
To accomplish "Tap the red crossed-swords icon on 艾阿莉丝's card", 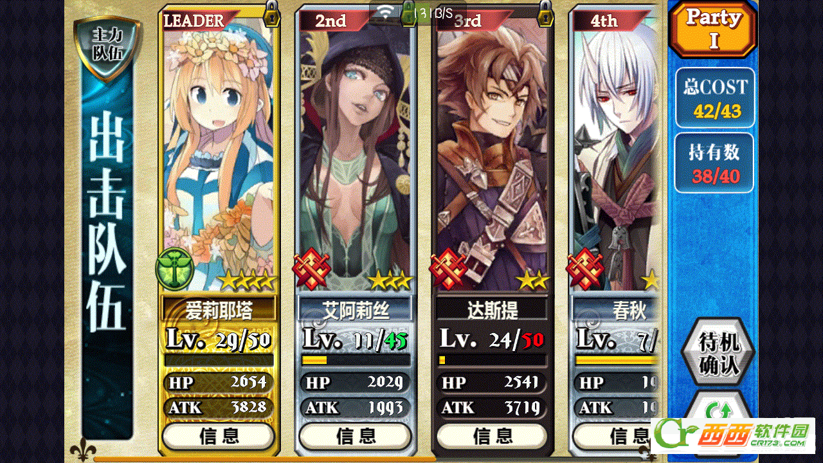I will (311, 269).
